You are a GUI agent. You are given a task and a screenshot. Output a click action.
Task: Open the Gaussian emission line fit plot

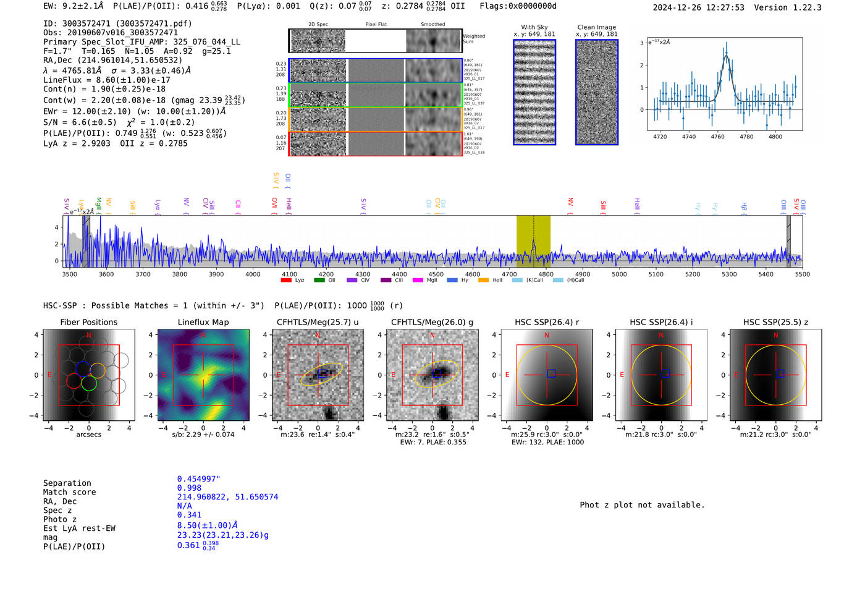[x=724, y=84]
